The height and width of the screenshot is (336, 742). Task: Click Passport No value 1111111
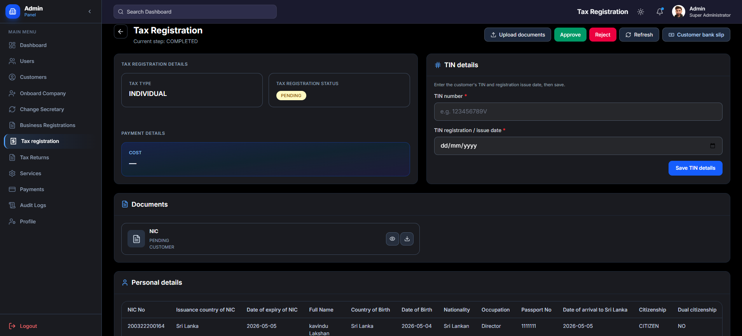point(529,326)
